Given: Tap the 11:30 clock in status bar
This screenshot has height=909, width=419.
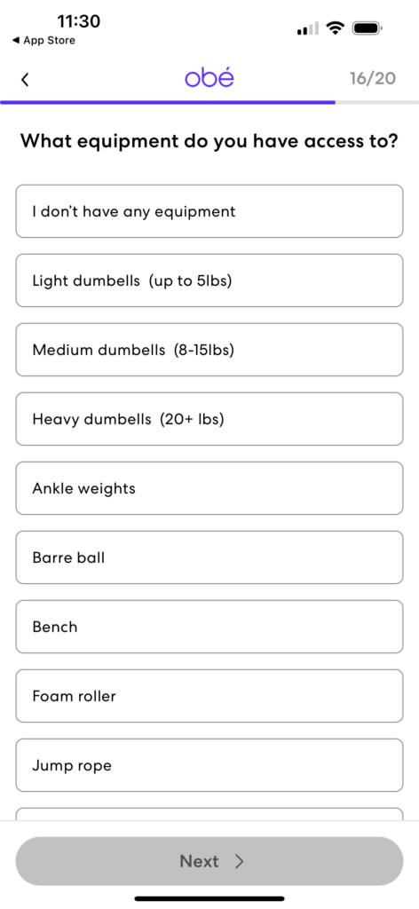Looking at the screenshot, I should click(x=78, y=21).
